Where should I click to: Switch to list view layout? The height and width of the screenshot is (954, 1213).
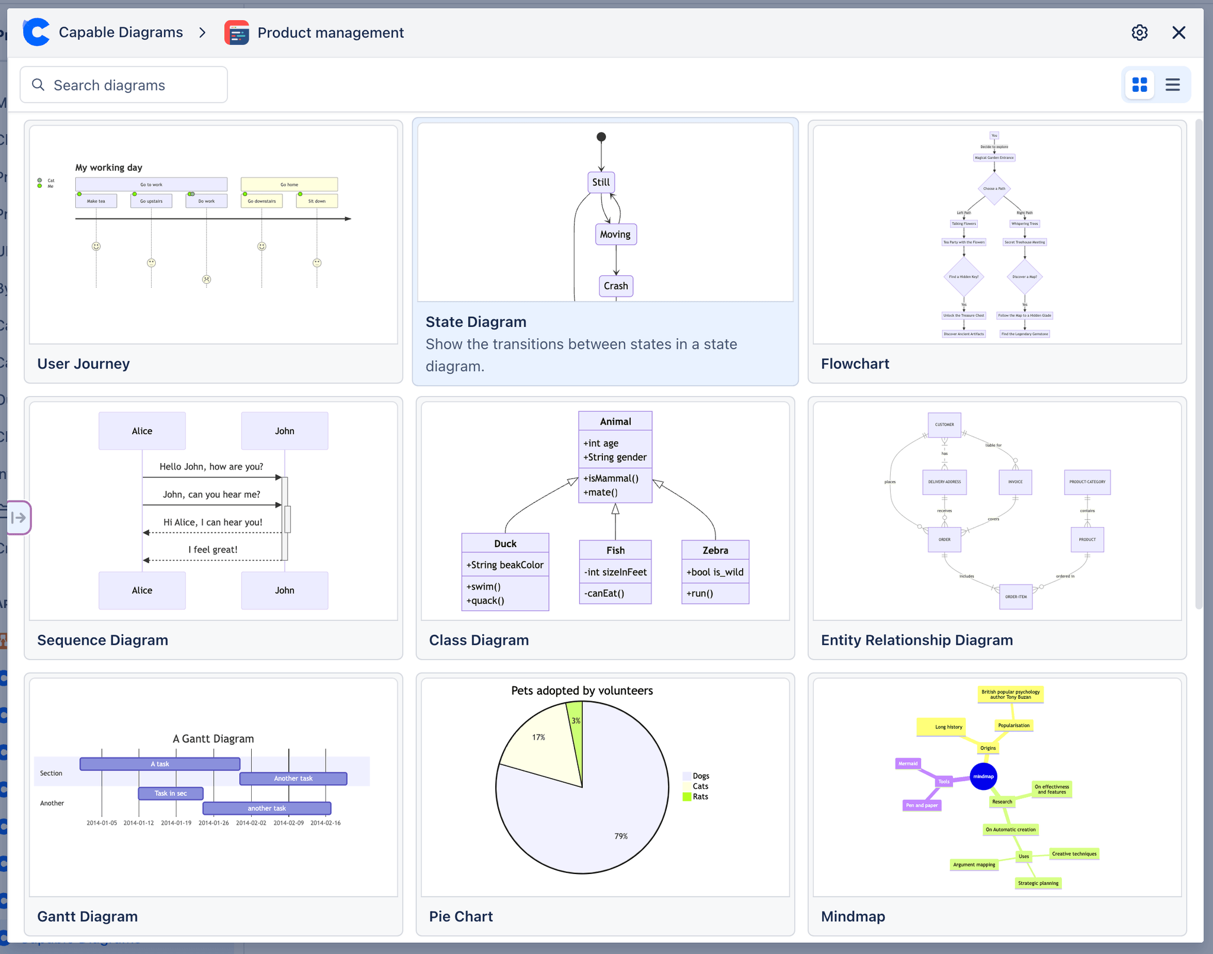tap(1172, 85)
